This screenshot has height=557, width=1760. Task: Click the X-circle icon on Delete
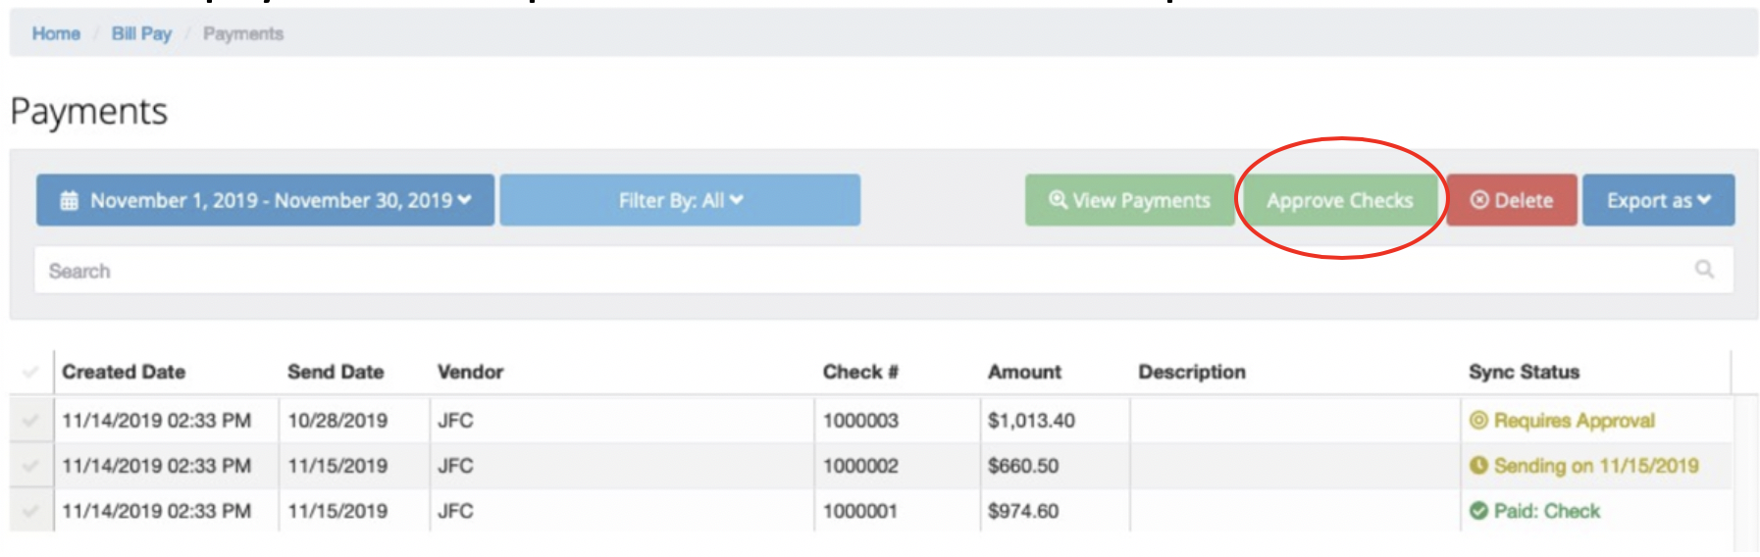click(x=1479, y=200)
